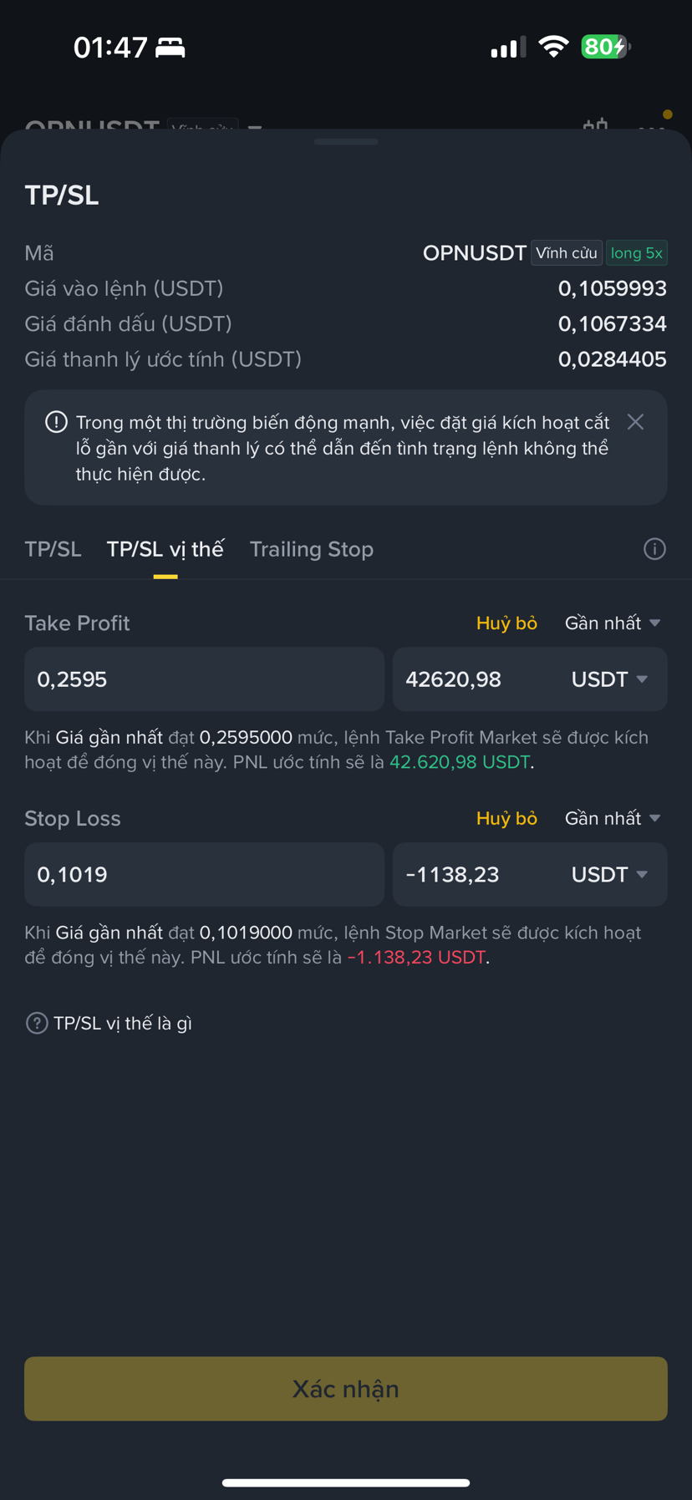The width and height of the screenshot is (692, 1500).
Task: Tap the warning exclamation icon in notice
Action: pyautogui.click(x=56, y=422)
